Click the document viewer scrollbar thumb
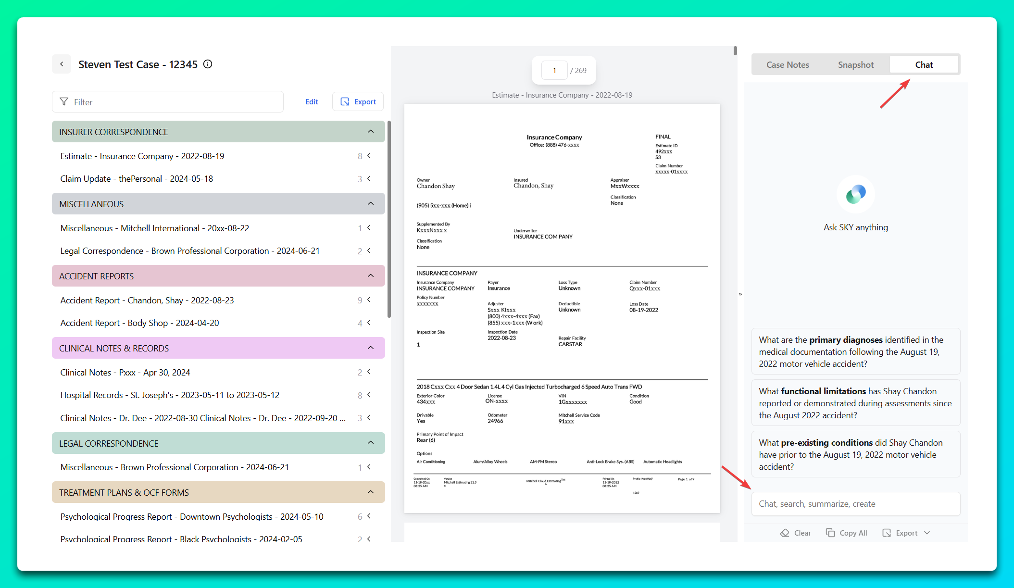The image size is (1014, 588). click(735, 51)
